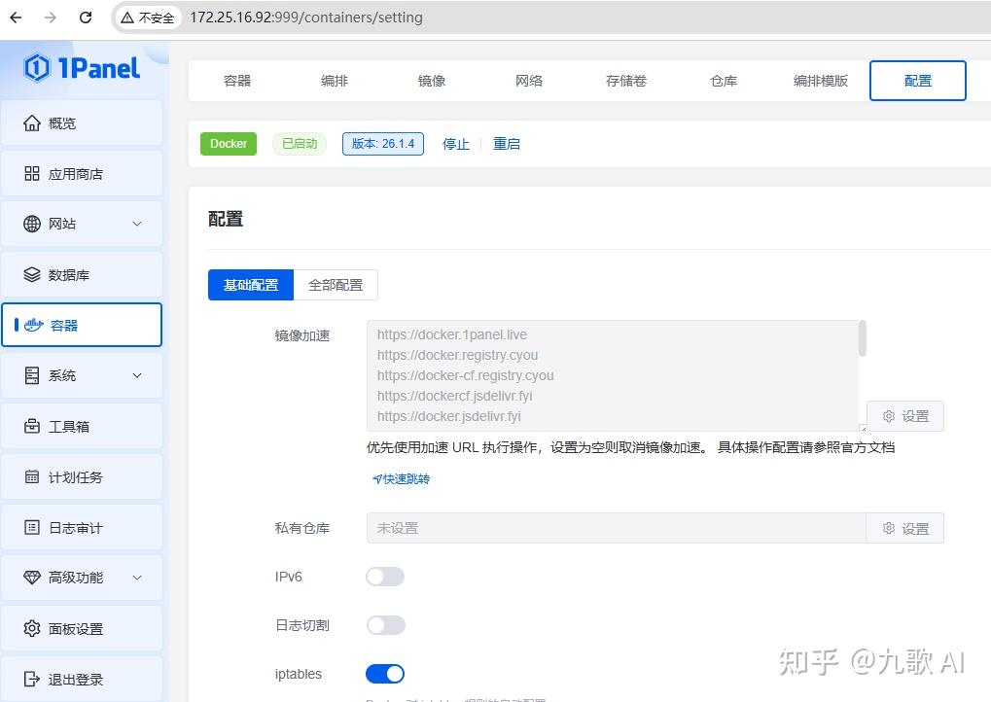991x702 pixels.
Task: Click the 私有仓库 未设置 field
Action: coord(616,528)
